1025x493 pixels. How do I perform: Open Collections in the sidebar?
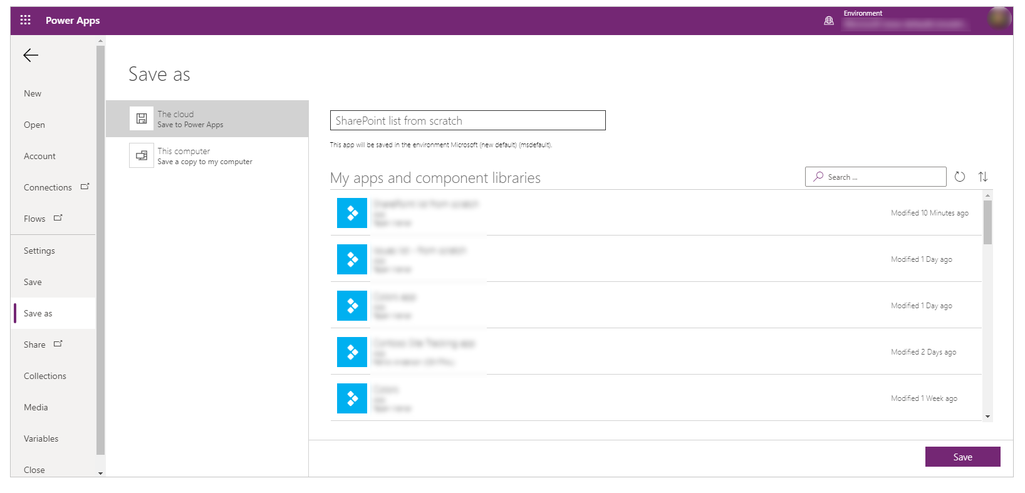tap(45, 376)
